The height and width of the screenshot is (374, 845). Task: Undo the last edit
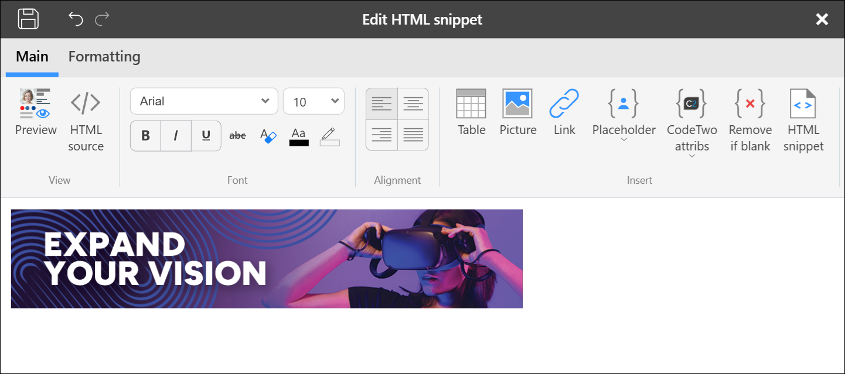[76, 19]
